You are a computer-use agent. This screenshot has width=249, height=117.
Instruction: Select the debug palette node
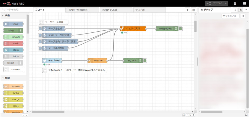coord(13,30)
